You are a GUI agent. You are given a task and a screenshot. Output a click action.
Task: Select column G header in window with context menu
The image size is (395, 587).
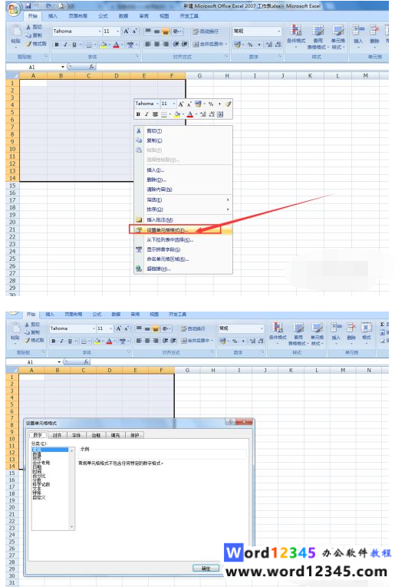tap(199, 76)
